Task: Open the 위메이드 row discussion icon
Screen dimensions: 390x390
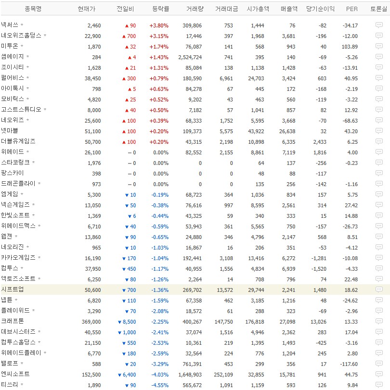Action: pyautogui.click(x=379, y=152)
